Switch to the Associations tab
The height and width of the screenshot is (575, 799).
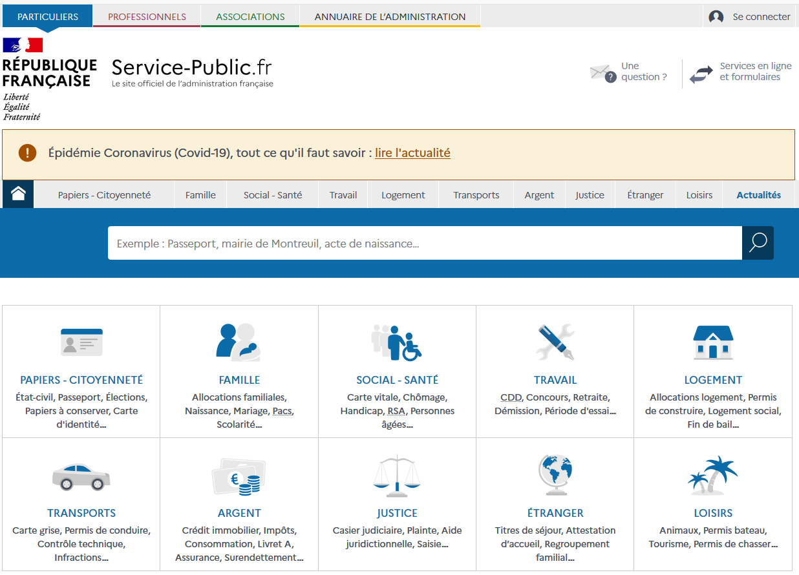250,17
